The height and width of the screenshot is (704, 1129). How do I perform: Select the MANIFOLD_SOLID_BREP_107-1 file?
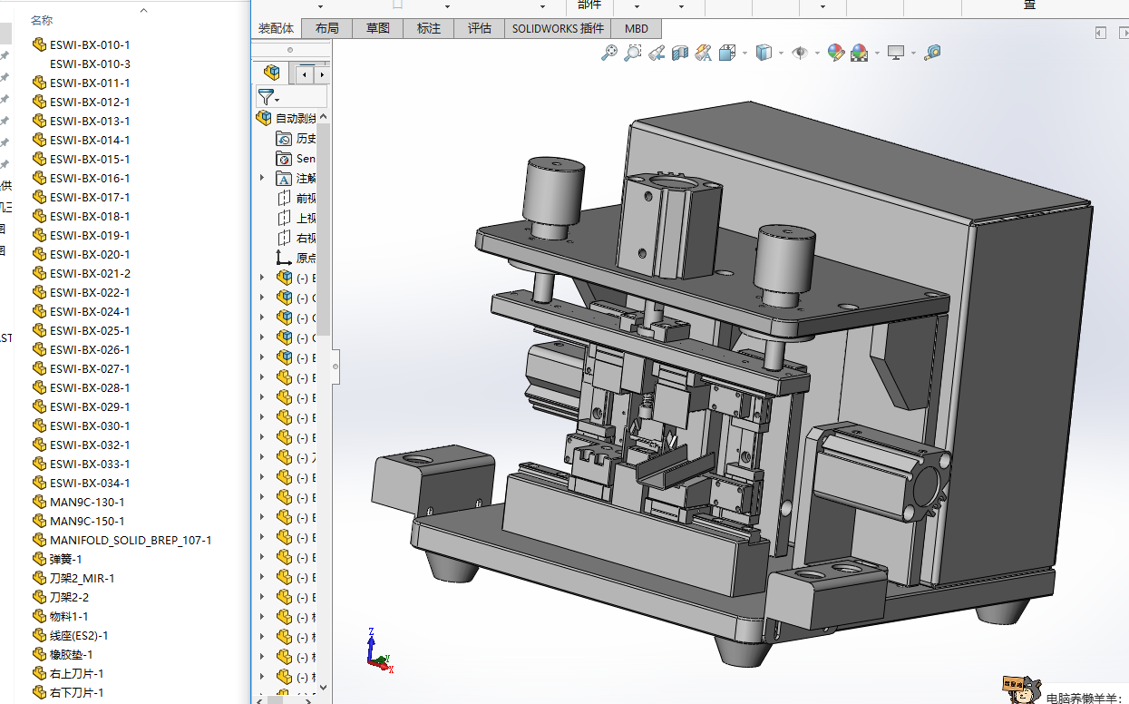click(x=131, y=540)
